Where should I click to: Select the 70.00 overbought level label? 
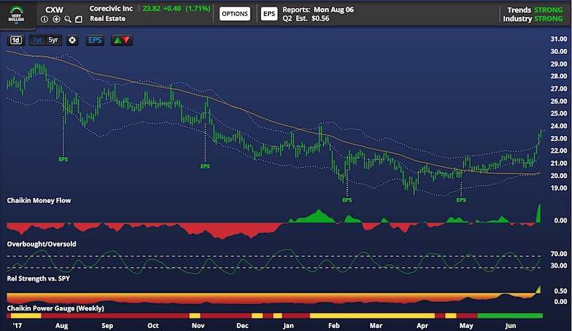(x=558, y=253)
